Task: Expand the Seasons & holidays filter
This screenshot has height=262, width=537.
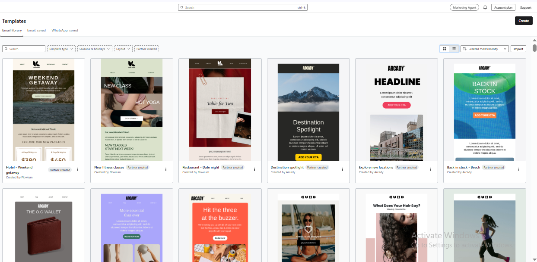Action: coord(94,49)
